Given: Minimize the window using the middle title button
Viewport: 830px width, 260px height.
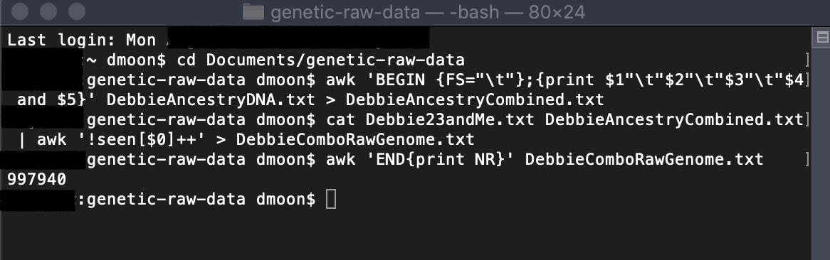Looking at the screenshot, I should [48, 11].
